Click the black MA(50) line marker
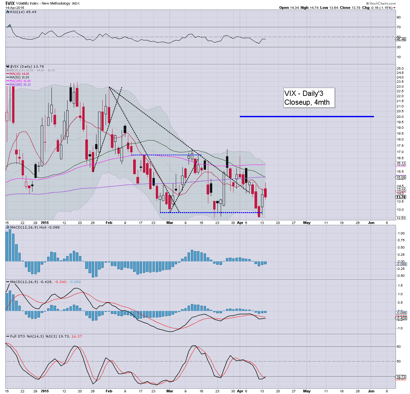 point(8,77)
